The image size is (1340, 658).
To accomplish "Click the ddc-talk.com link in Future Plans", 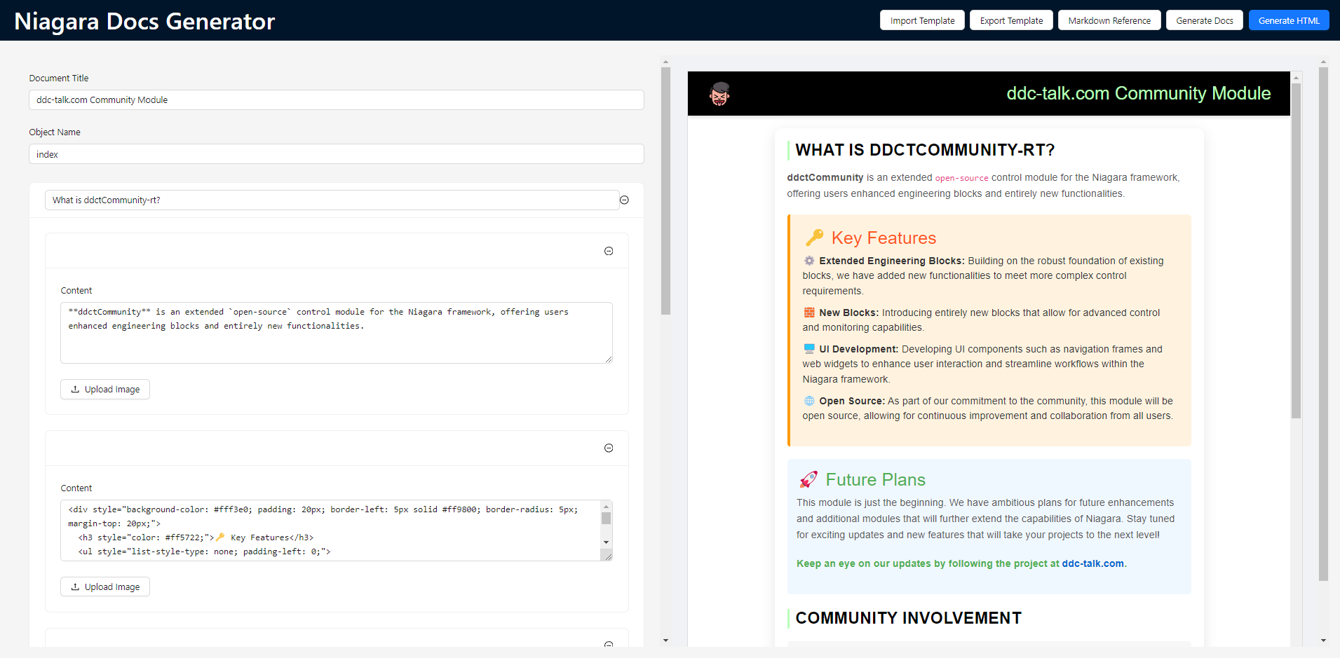I will [1092, 563].
